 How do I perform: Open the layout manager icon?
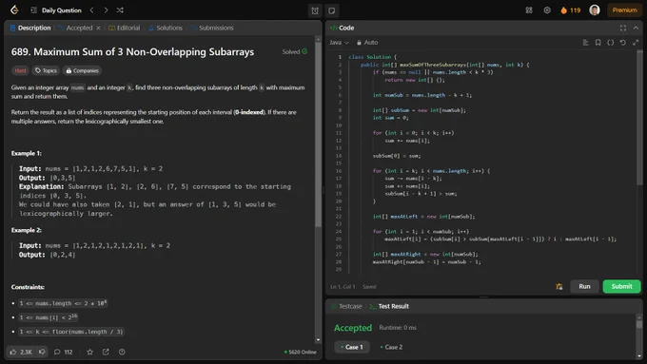pos(529,10)
